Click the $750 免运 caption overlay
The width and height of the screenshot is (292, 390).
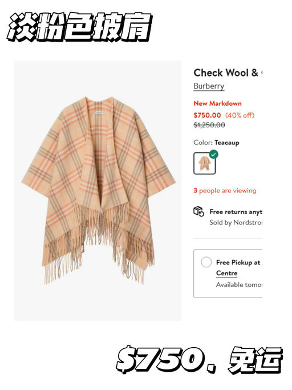[x=199, y=360]
